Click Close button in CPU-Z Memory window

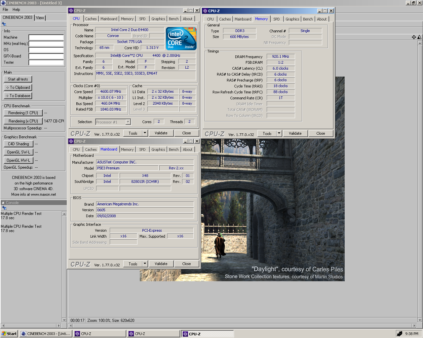point(321,133)
